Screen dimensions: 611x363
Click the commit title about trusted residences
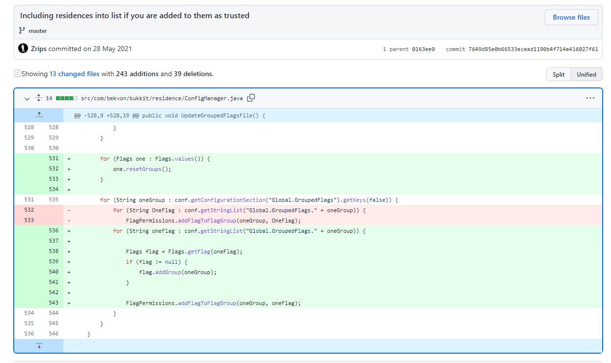(x=135, y=16)
